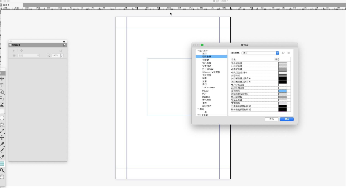
Task: Click the bottommost black swatch in the 颜色 column
Action: (283, 109)
